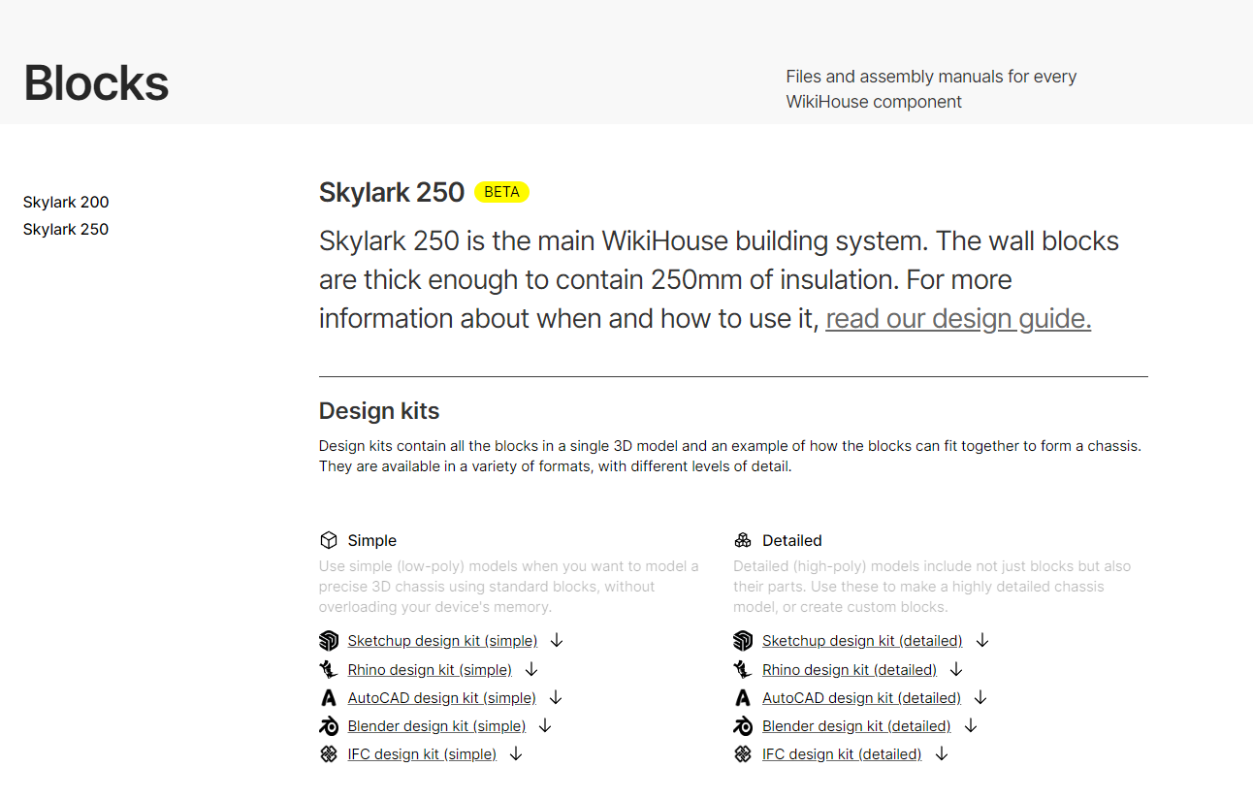Click download arrow next to AutoCAD simple kit

pyautogui.click(x=556, y=697)
